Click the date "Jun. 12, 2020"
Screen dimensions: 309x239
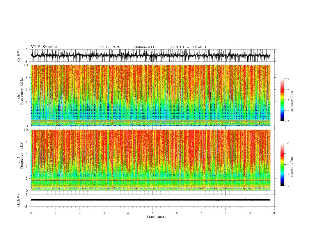click(x=109, y=47)
